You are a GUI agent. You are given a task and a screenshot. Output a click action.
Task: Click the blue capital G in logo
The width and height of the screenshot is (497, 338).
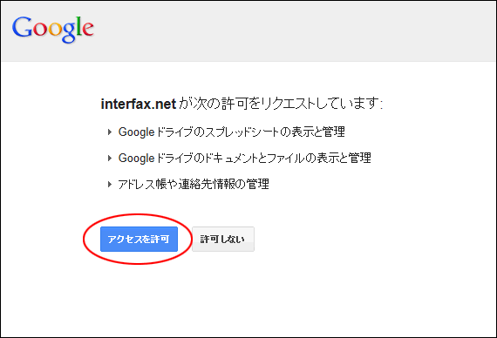coord(22,28)
